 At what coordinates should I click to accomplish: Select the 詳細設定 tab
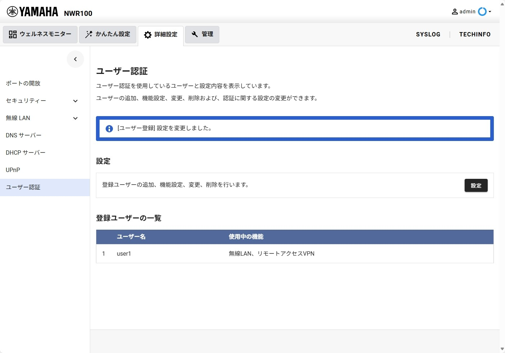point(161,35)
